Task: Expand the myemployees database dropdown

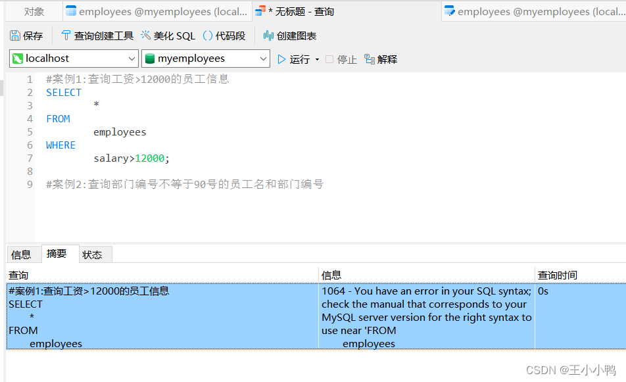Action: click(x=263, y=59)
